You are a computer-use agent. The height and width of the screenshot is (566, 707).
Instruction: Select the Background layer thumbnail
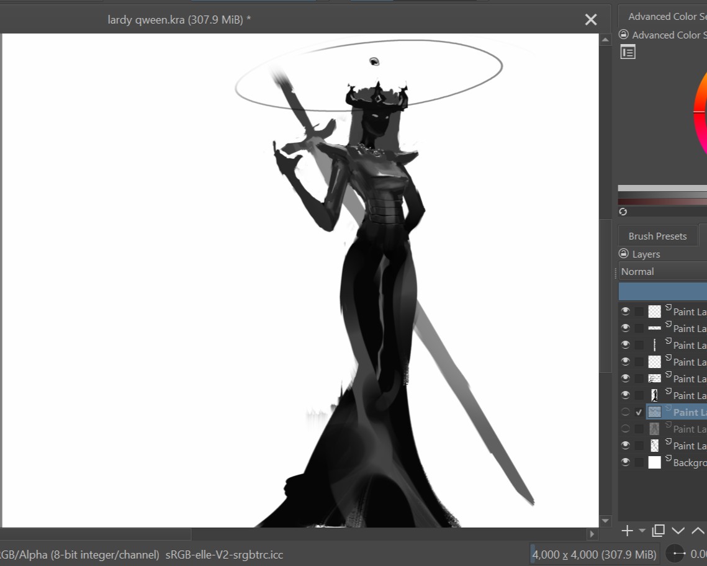(x=654, y=462)
